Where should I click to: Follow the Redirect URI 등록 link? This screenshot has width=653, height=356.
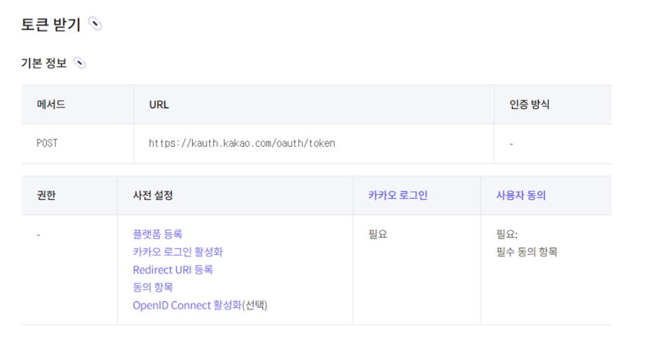173,270
